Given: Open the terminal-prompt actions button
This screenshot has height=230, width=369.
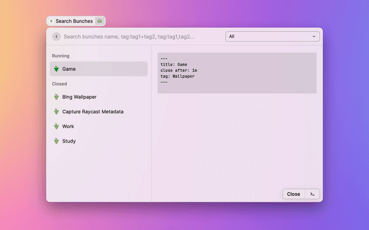Looking at the screenshot, I should (x=312, y=194).
